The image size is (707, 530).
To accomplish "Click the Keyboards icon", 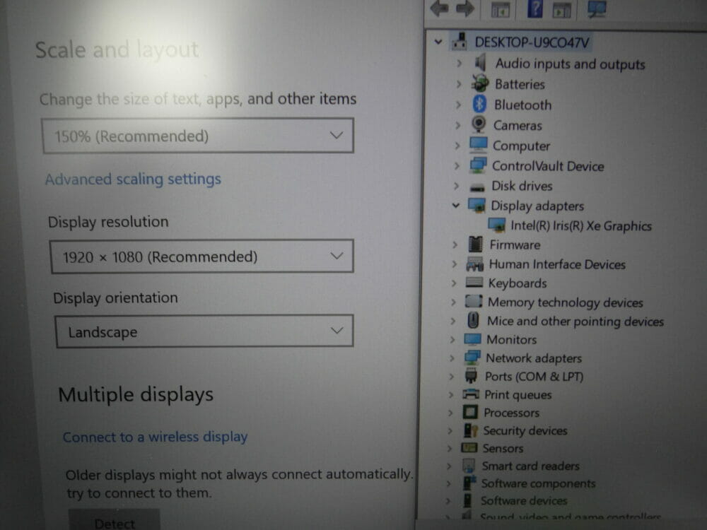I will coord(474,282).
